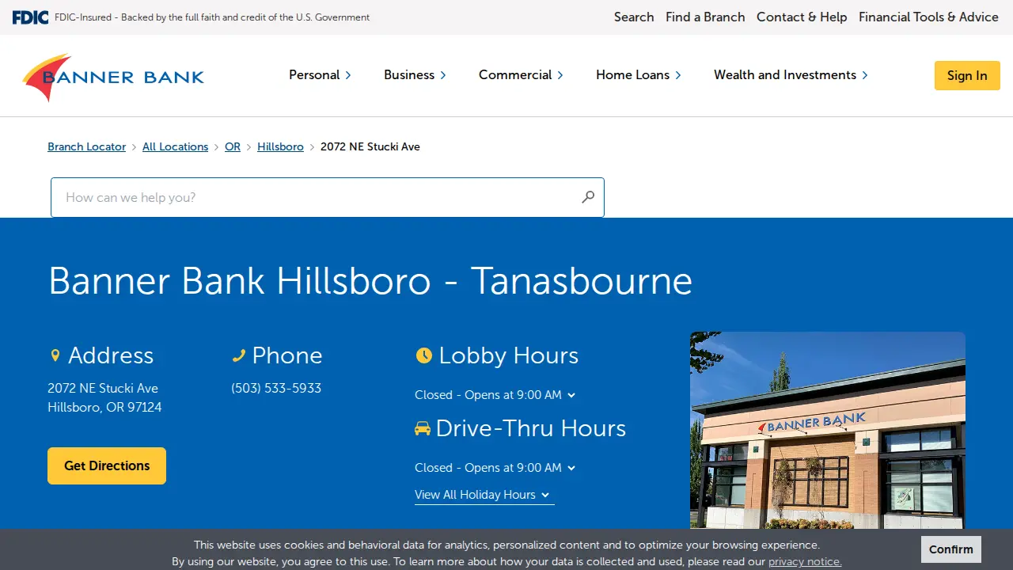Expand the Home Loans menu
The height and width of the screenshot is (570, 1013).
639,74
